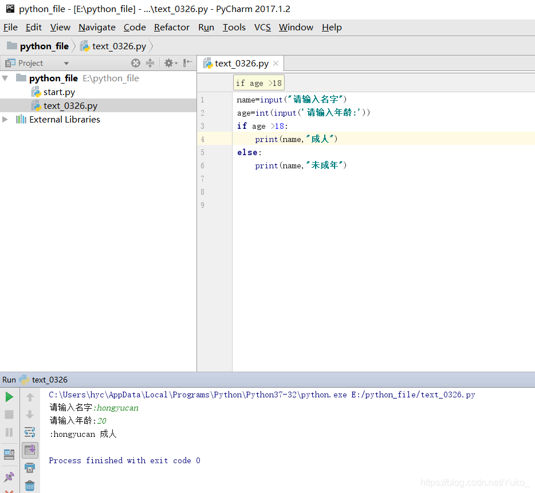The height and width of the screenshot is (493, 535).
Task: Close the text_0326.py editor tab
Action: 276,64
